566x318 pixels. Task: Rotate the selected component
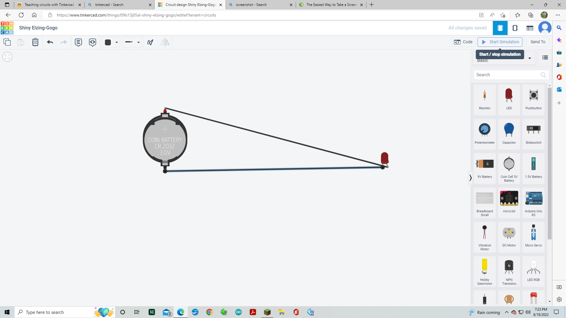(150, 42)
